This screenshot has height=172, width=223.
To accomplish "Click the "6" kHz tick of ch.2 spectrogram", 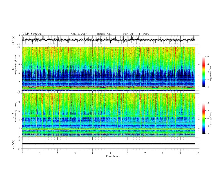I will [20, 111].
